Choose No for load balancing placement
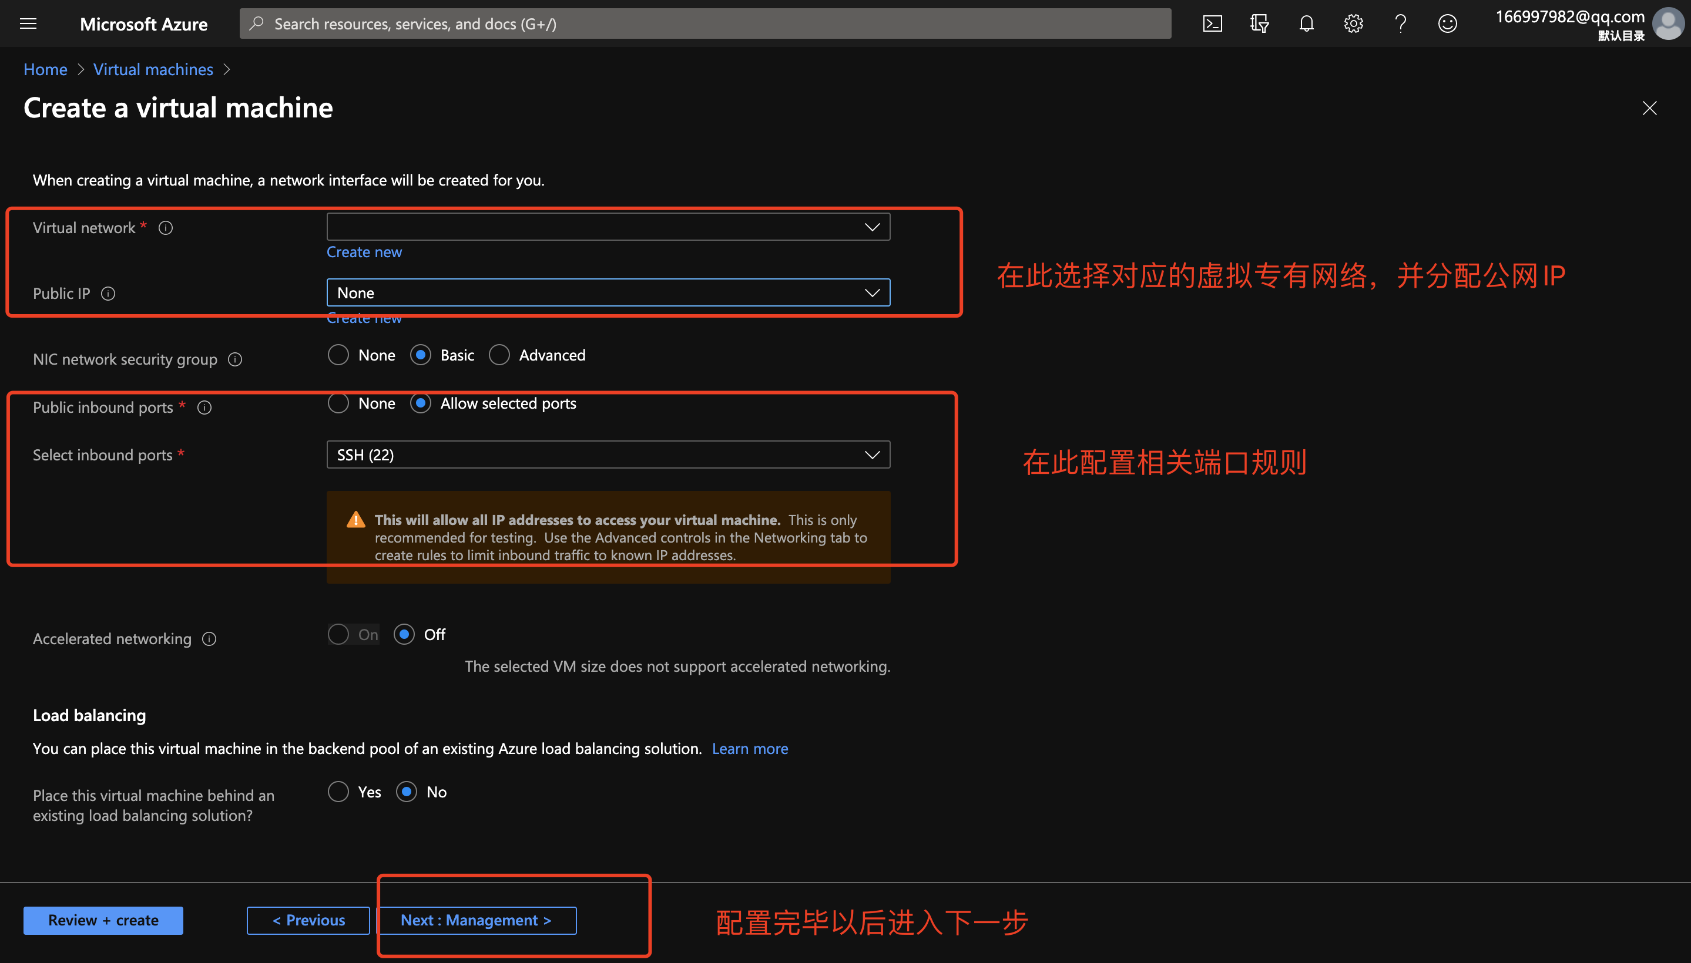 pos(407,792)
